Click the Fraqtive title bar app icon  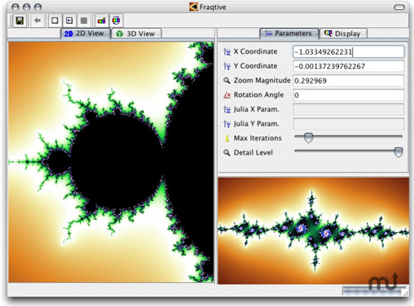(193, 7)
